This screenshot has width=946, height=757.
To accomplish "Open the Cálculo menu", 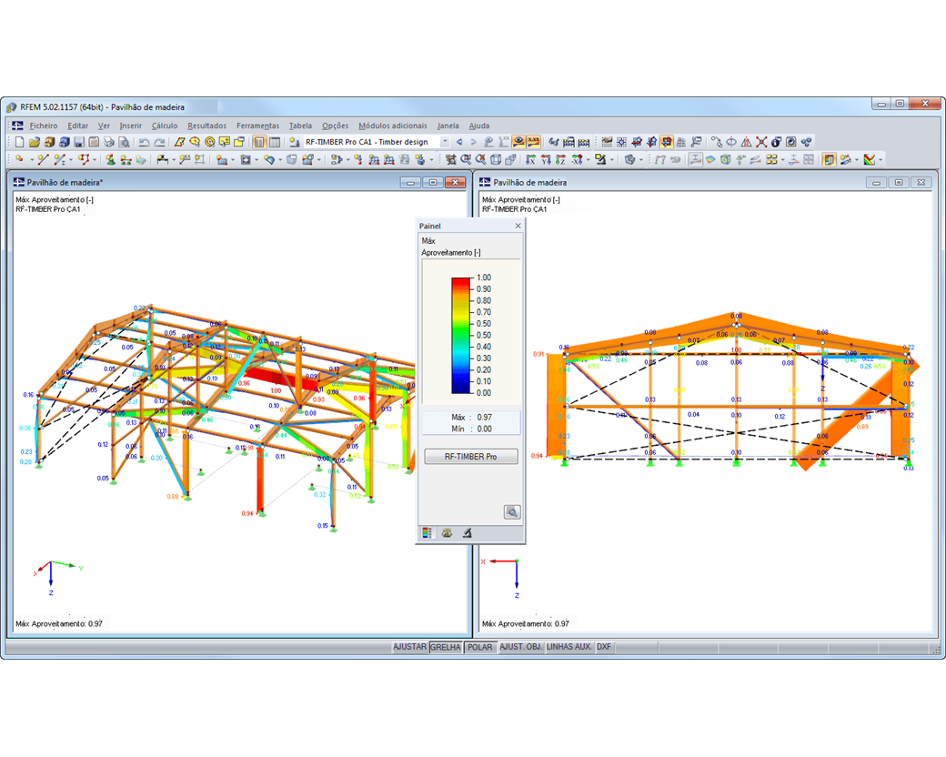I will pos(163,126).
